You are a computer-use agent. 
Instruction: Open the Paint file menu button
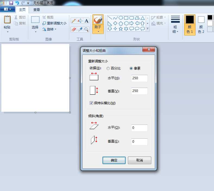[8, 9]
